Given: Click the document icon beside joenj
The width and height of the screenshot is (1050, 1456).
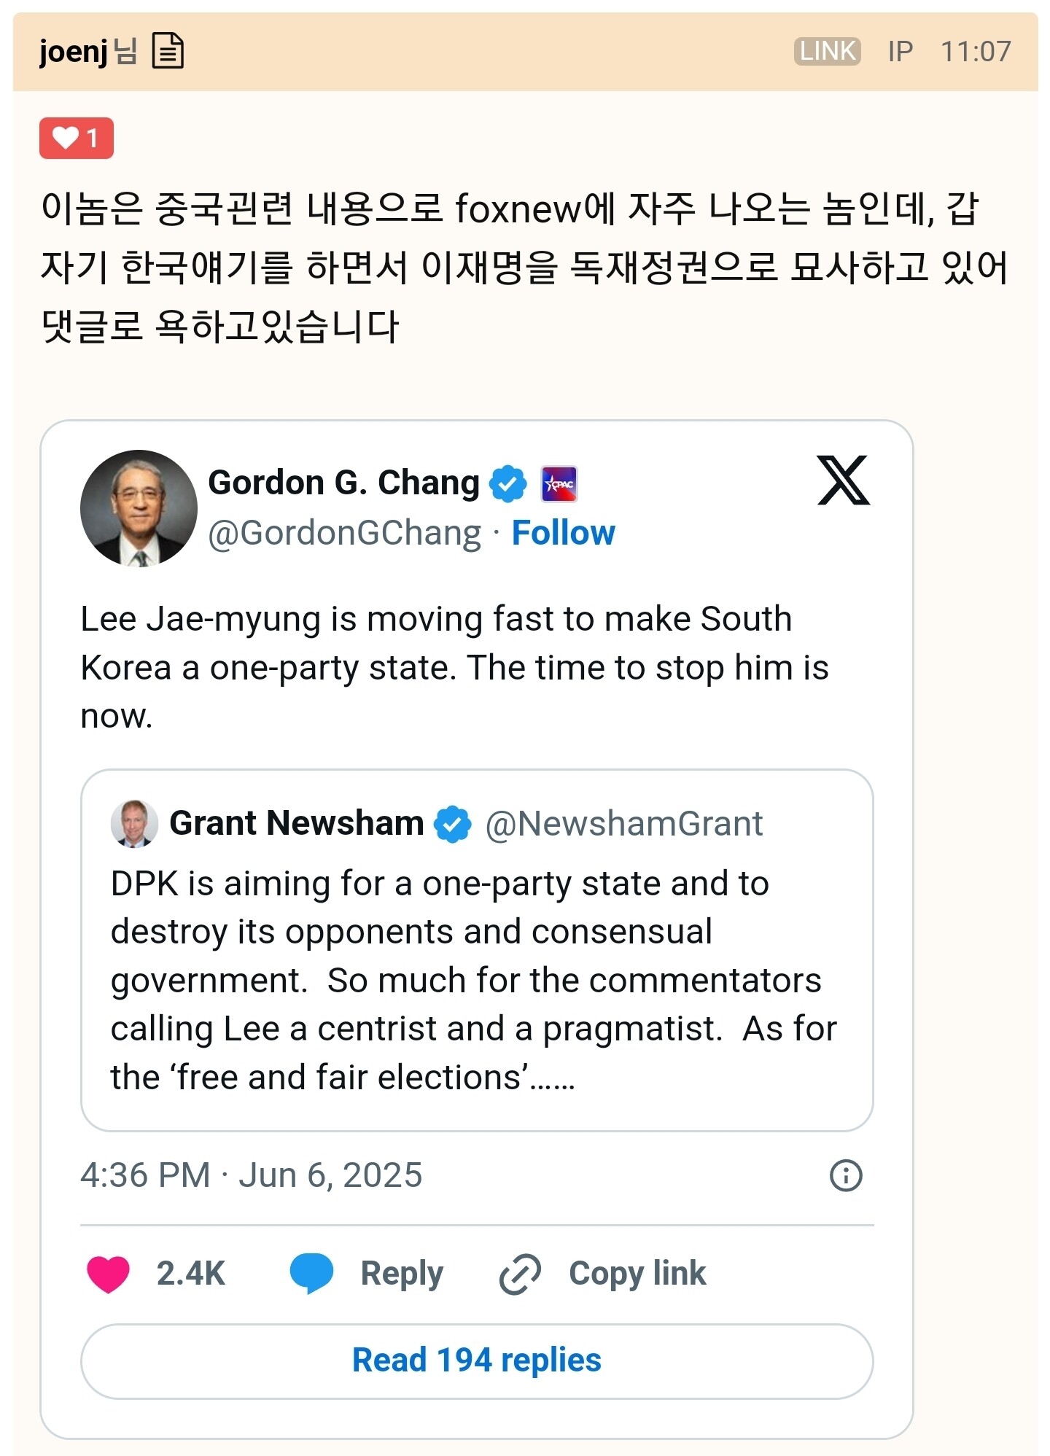Looking at the screenshot, I should point(167,52).
